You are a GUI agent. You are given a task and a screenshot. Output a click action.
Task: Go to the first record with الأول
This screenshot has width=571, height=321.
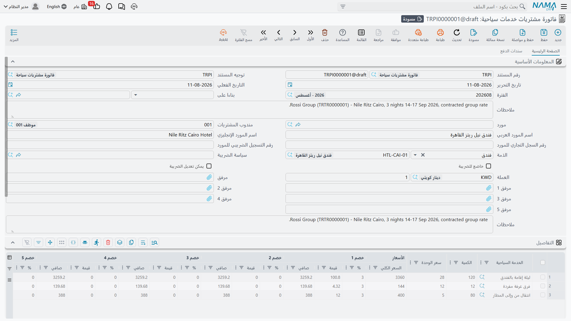(310, 35)
